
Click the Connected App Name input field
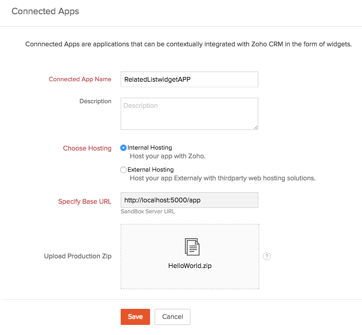tap(189, 79)
